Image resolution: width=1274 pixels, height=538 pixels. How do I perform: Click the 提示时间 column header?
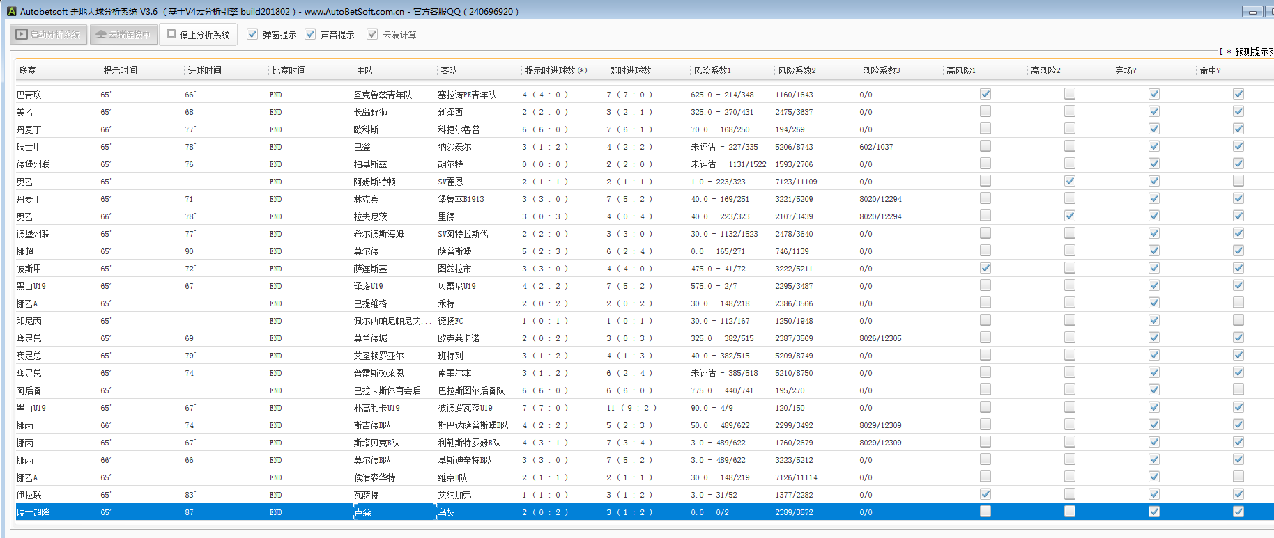click(121, 70)
